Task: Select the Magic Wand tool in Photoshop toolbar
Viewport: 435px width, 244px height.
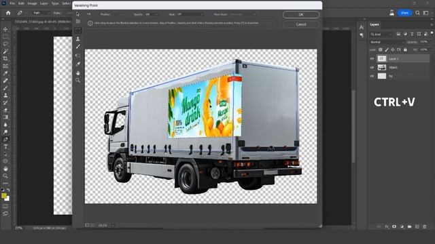Action: tap(5, 52)
